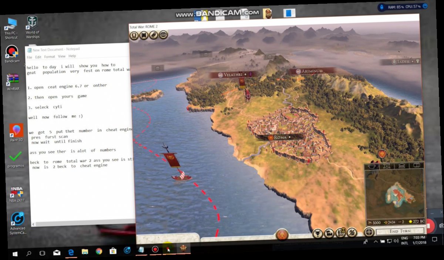The width and height of the screenshot is (444, 260).
Task: Click the Bandicam camera screenshot button
Action: click(441, 225)
